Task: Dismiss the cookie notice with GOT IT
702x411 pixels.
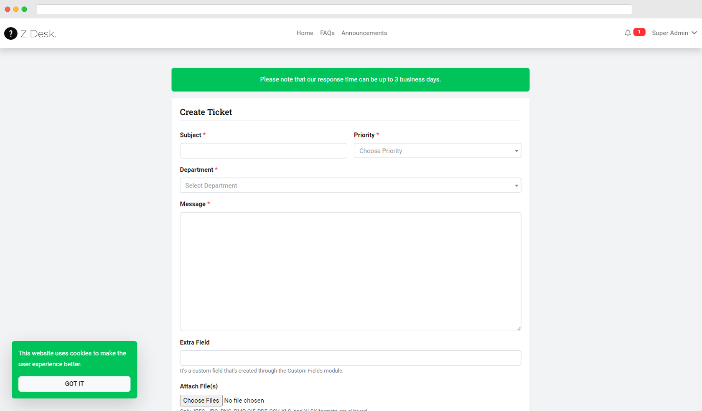Action: 74,383
